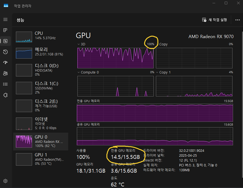Click the 3D engine usage graph
243x188 pixels.
pos(115,58)
